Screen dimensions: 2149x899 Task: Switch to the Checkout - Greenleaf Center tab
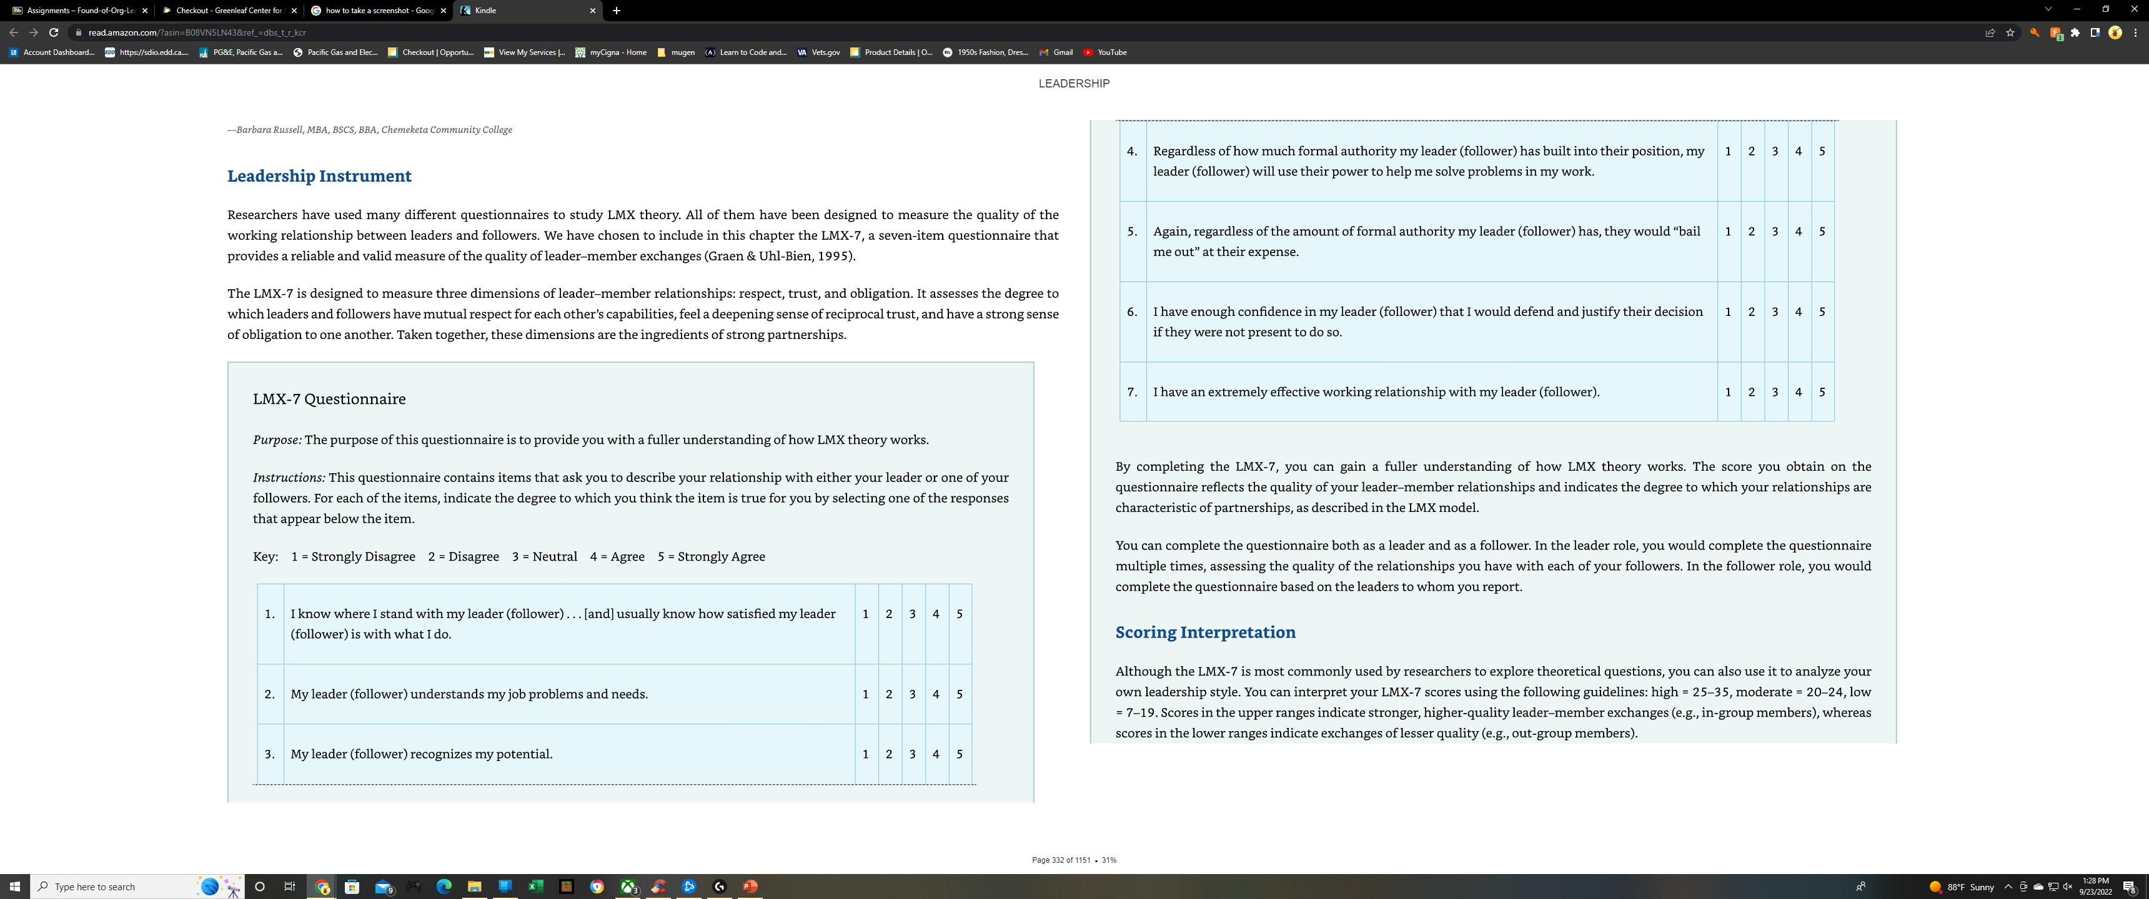pos(228,11)
